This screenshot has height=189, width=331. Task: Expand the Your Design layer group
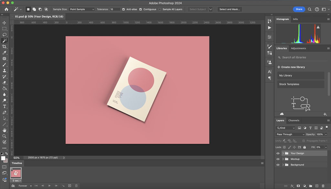pos(283,153)
